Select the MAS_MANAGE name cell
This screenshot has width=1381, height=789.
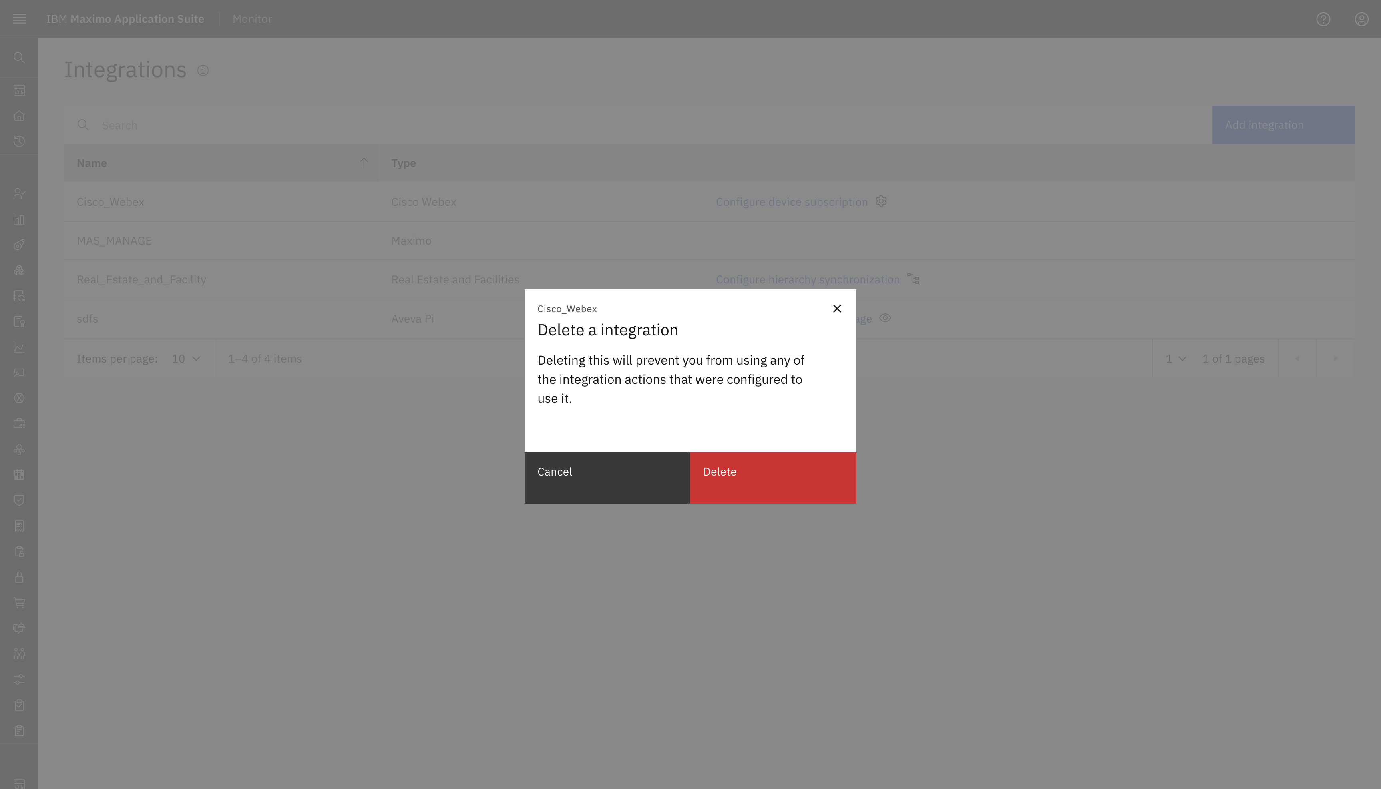coord(114,241)
